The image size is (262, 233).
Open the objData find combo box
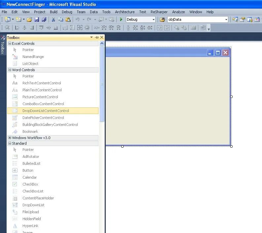pyautogui.click(x=198, y=19)
